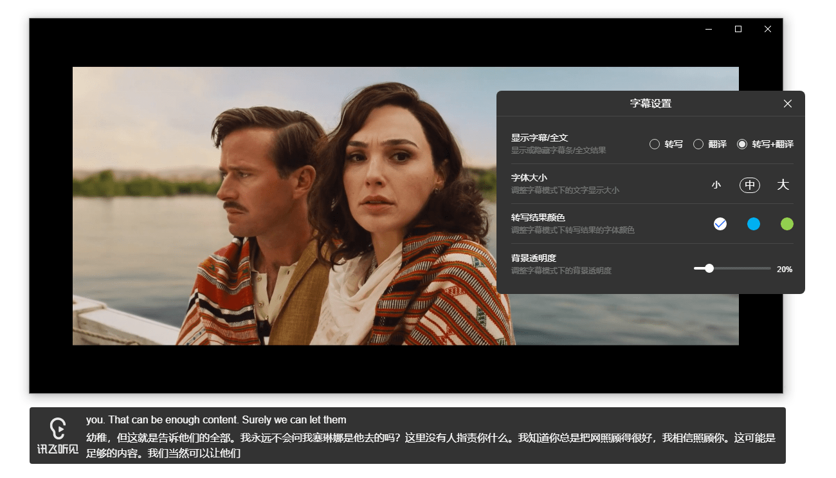Close the video player window
836x478 pixels.
pyautogui.click(x=768, y=29)
